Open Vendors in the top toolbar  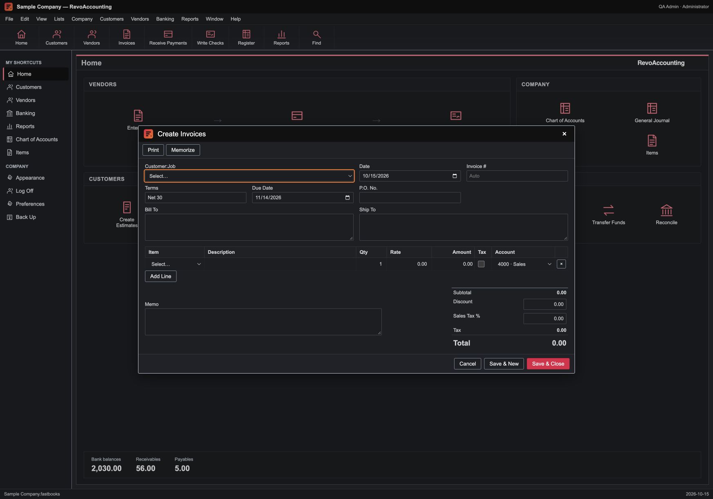91,38
